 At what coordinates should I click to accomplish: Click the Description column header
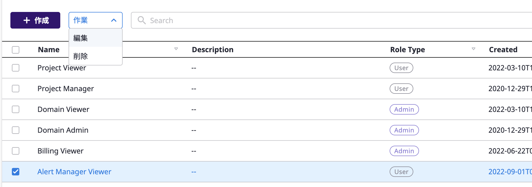[212, 50]
